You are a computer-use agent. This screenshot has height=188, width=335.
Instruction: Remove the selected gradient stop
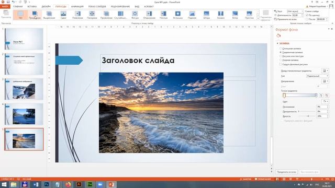(x=326, y=96)
